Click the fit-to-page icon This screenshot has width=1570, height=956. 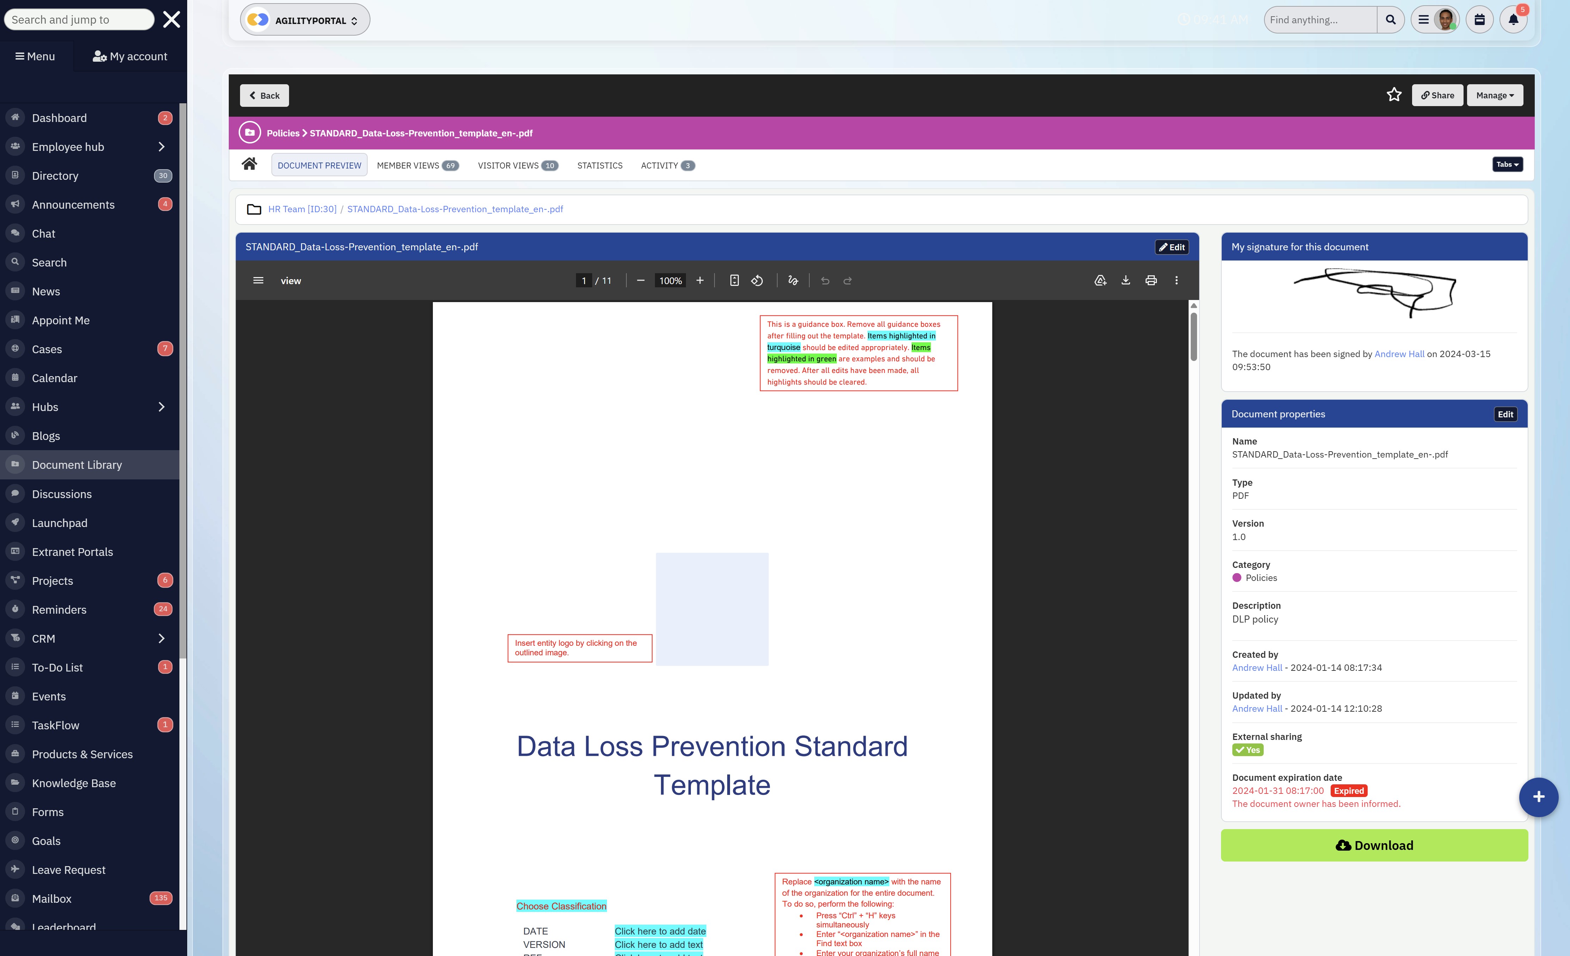click(734, 281)
